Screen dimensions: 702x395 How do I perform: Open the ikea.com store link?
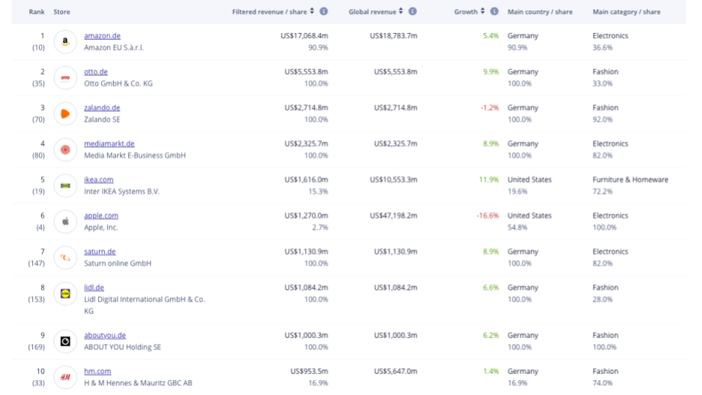[x=99, y=180]
